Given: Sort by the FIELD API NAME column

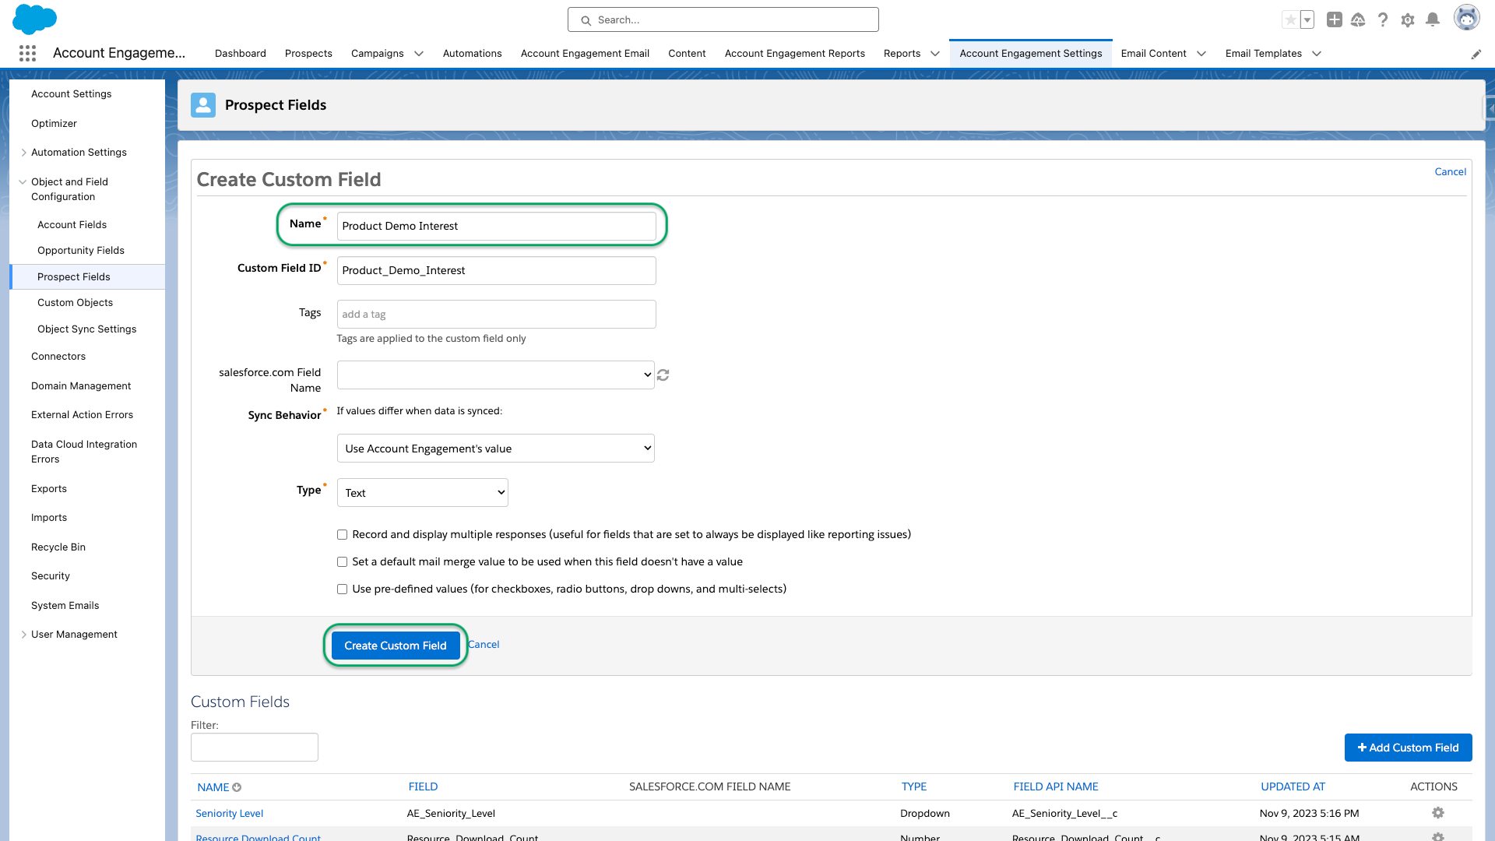Looking at the screenshot, I should pyautogui.click(x=1056, y=787).
